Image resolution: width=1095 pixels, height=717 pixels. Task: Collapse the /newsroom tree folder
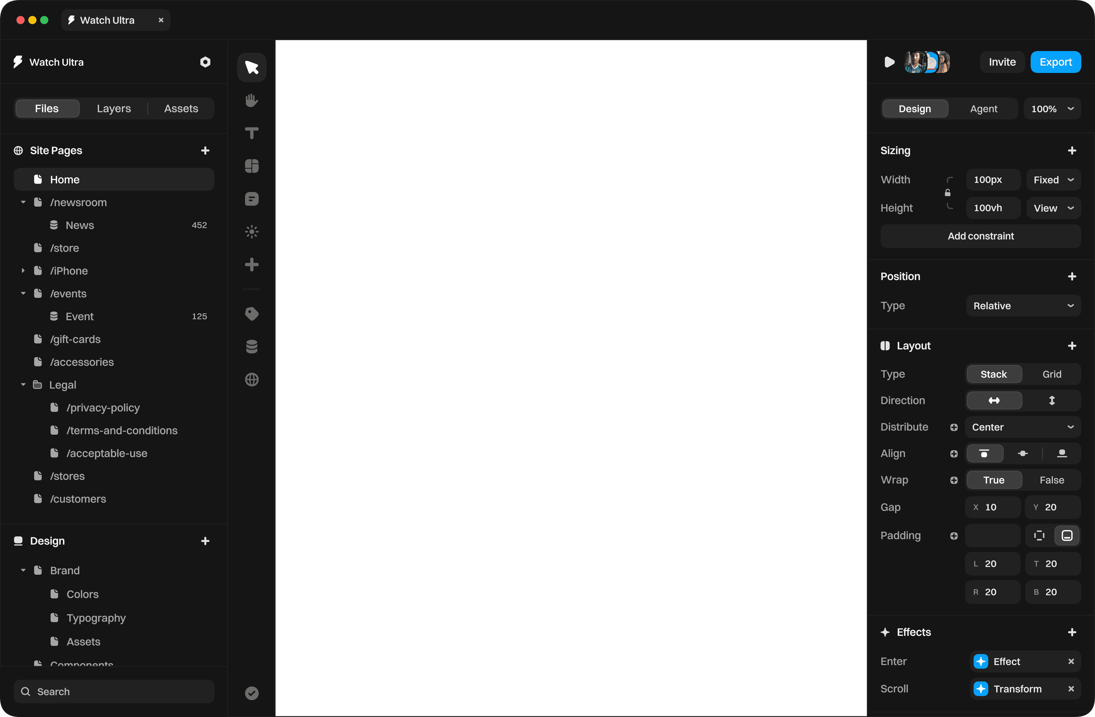pos(23,202)
